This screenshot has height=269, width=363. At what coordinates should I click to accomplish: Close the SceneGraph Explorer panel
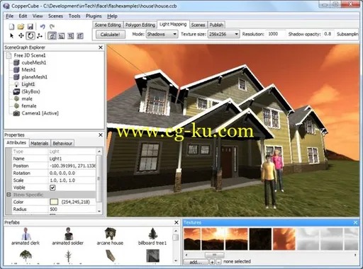click(x=101, y=47)
